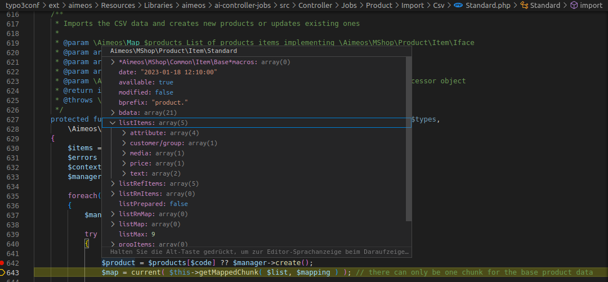Image resolution: width=608 pixels, height=282 pixels.
Task: Expand the Aimeos\MShop\Common\Item\Base macros entry
Action: click(x=113, y=62)
